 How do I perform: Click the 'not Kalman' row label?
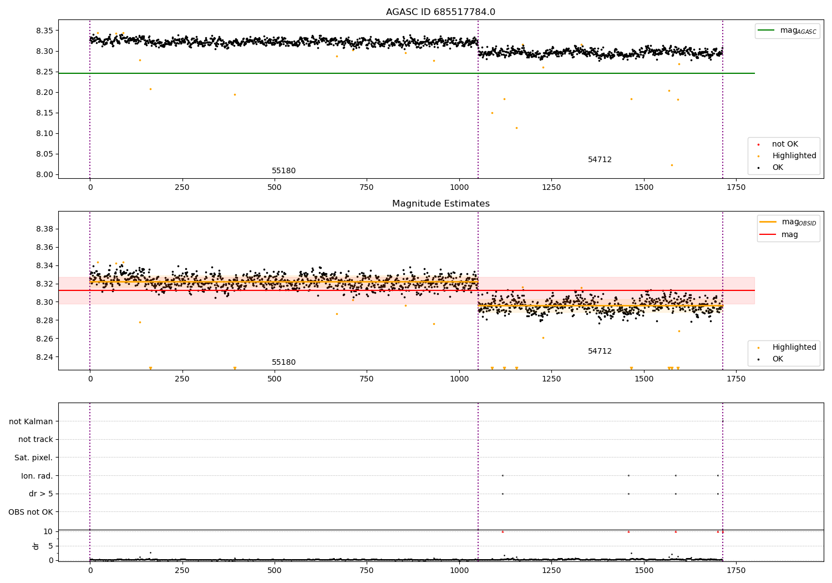[31, 421]
